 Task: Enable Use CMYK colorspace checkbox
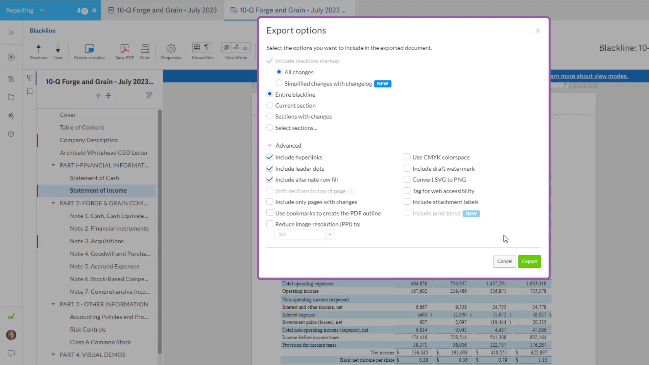tap(407, 157)
